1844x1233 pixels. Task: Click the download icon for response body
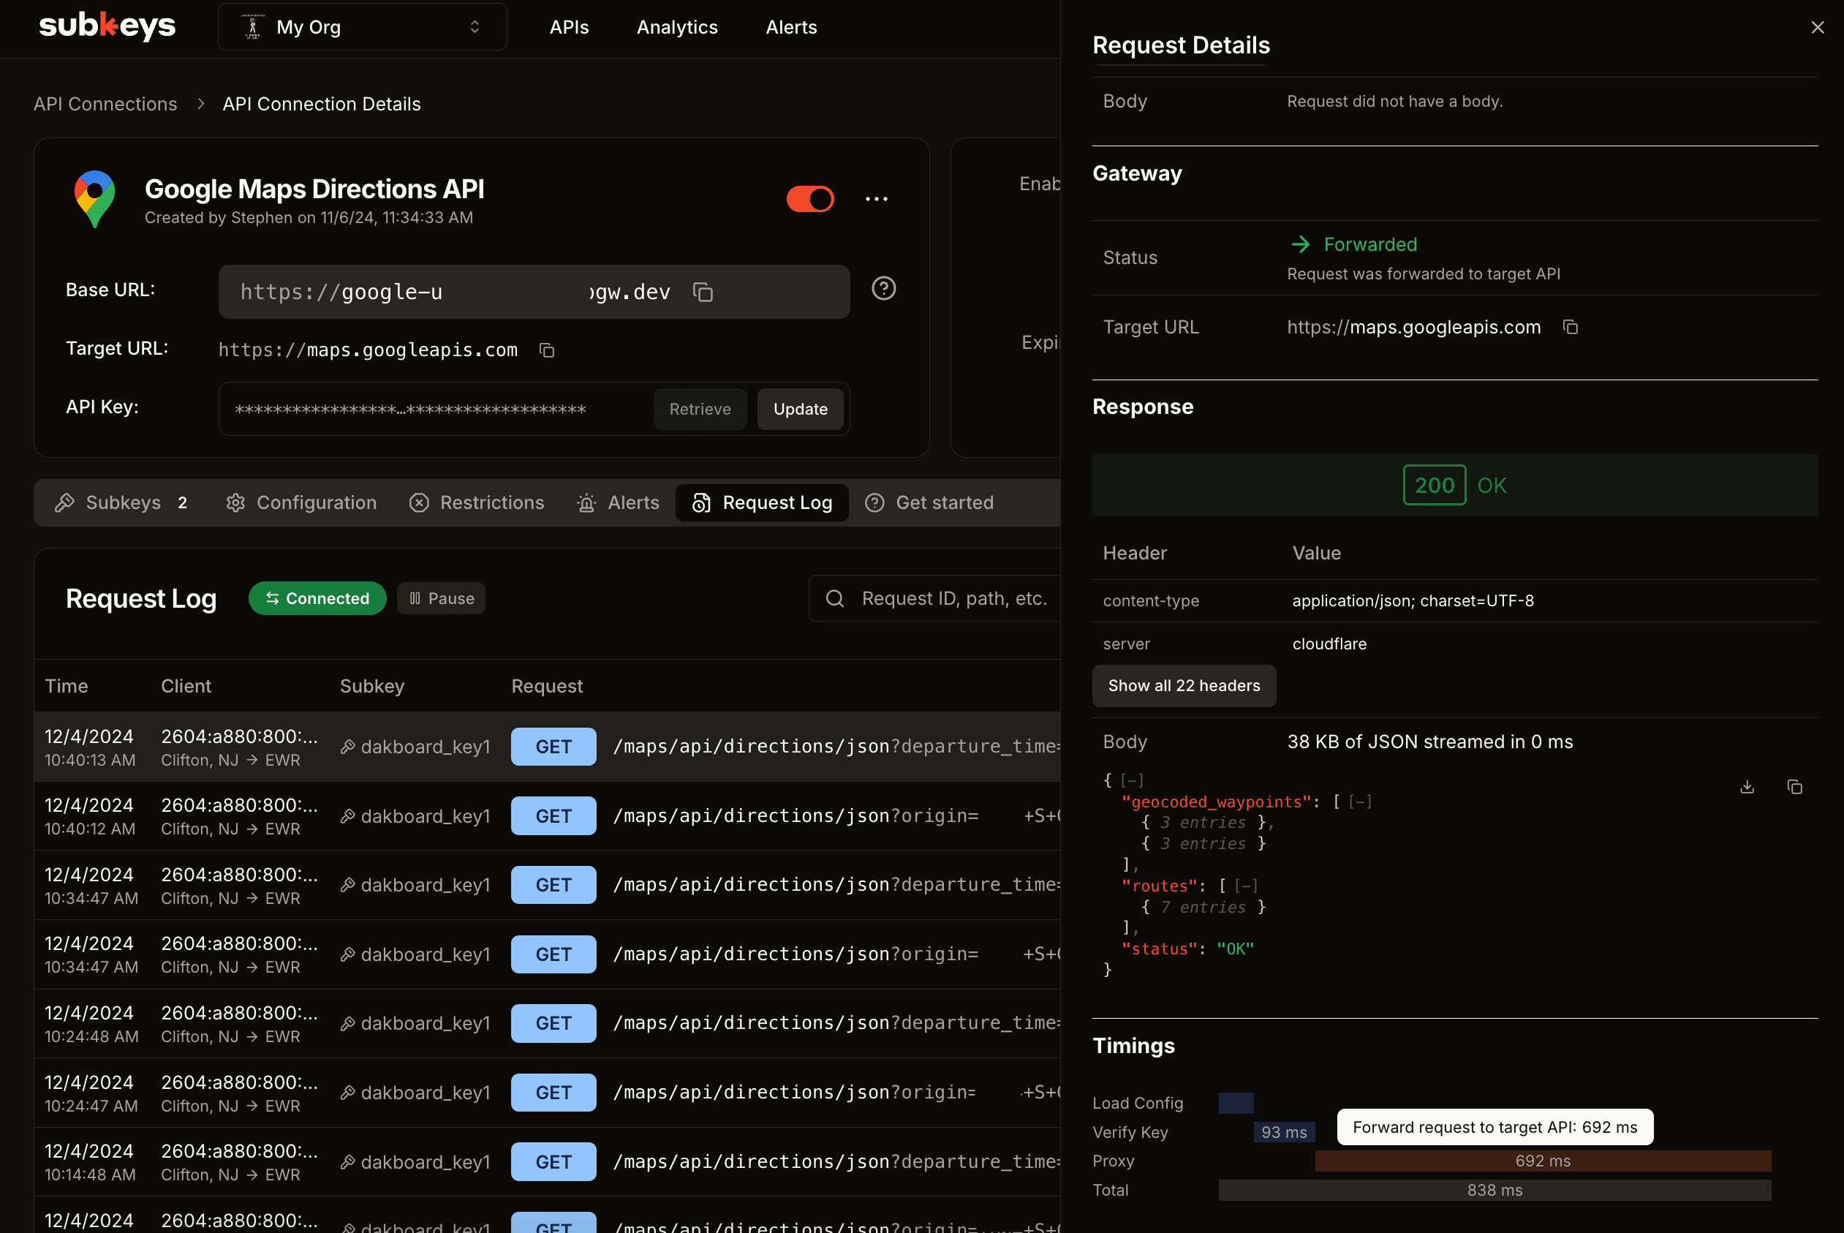coord(1746,787)
